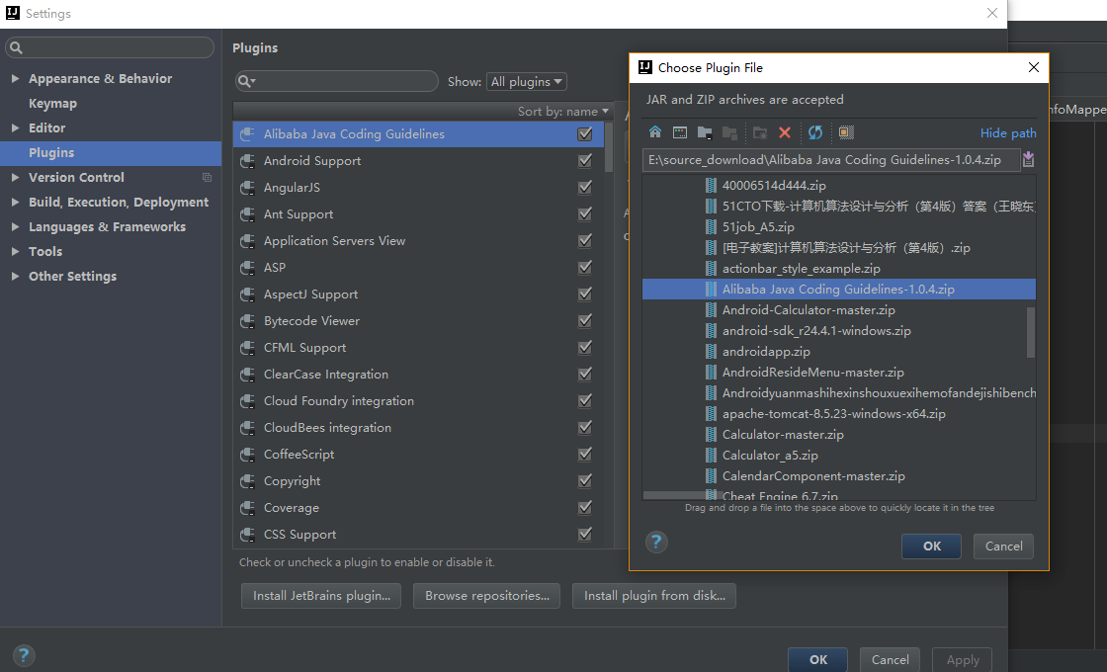Click the Bytecode Viewer plugin icon
1107x672 pixels.
(247, 321)
